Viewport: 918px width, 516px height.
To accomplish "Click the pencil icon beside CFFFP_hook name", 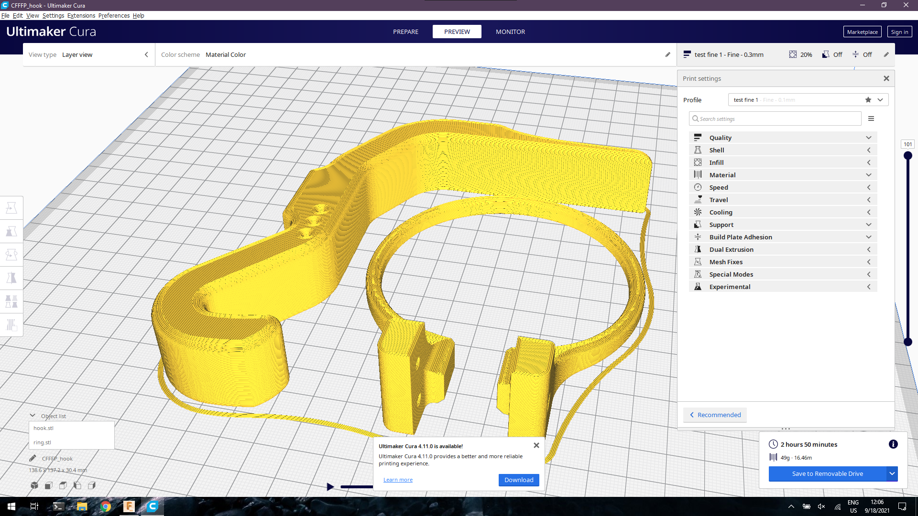I will pos(33,458).
